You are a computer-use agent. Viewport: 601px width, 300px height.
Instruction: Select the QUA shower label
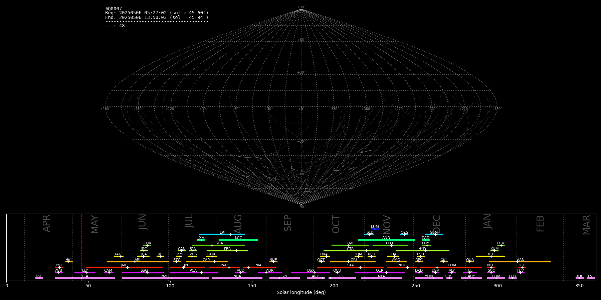(470, 260)
